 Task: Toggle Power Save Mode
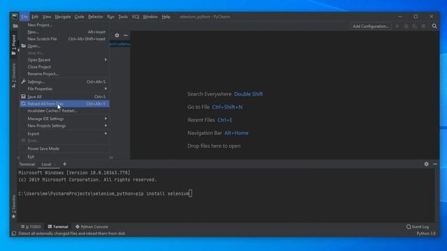[x=64, y=149]
